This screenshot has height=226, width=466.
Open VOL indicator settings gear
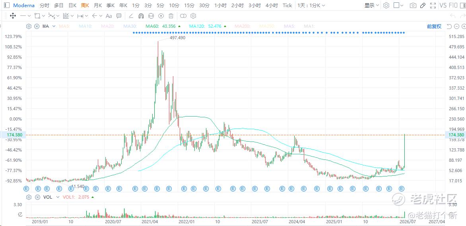click(x=29, y=197)
